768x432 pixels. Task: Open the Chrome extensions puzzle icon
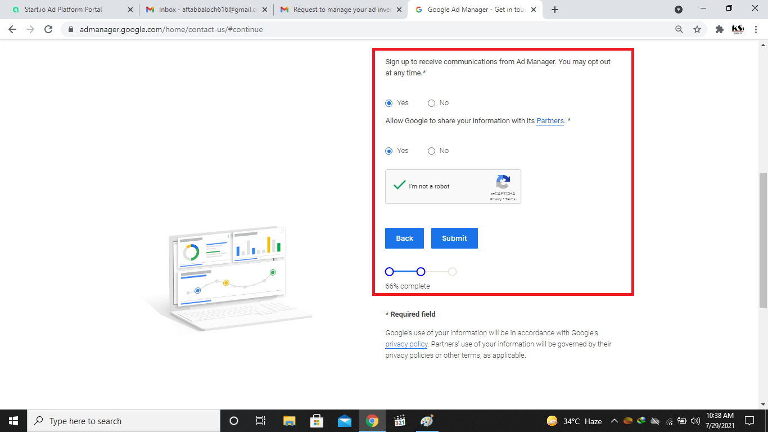coord(719,29)
